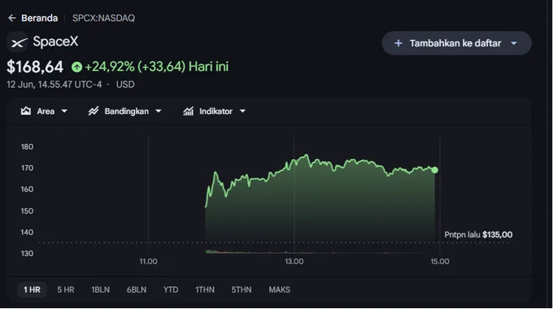Click the SPCX:NASDAQ ticker label
Image resolution: width=553 pixels, height=309 pixels.
click(x=104, y=18)
